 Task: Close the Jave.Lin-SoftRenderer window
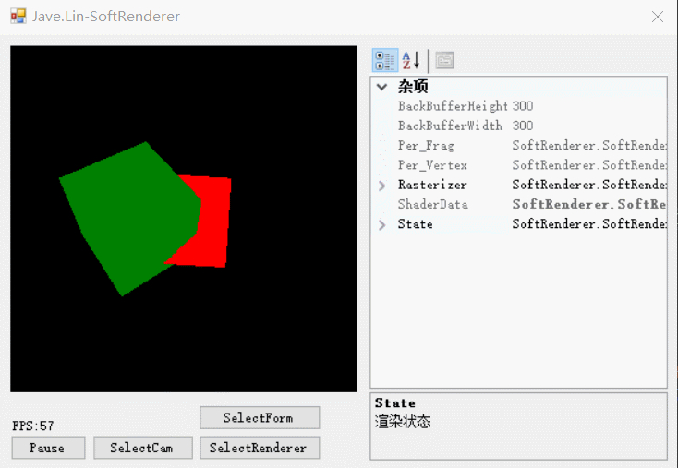coord(658,17)
